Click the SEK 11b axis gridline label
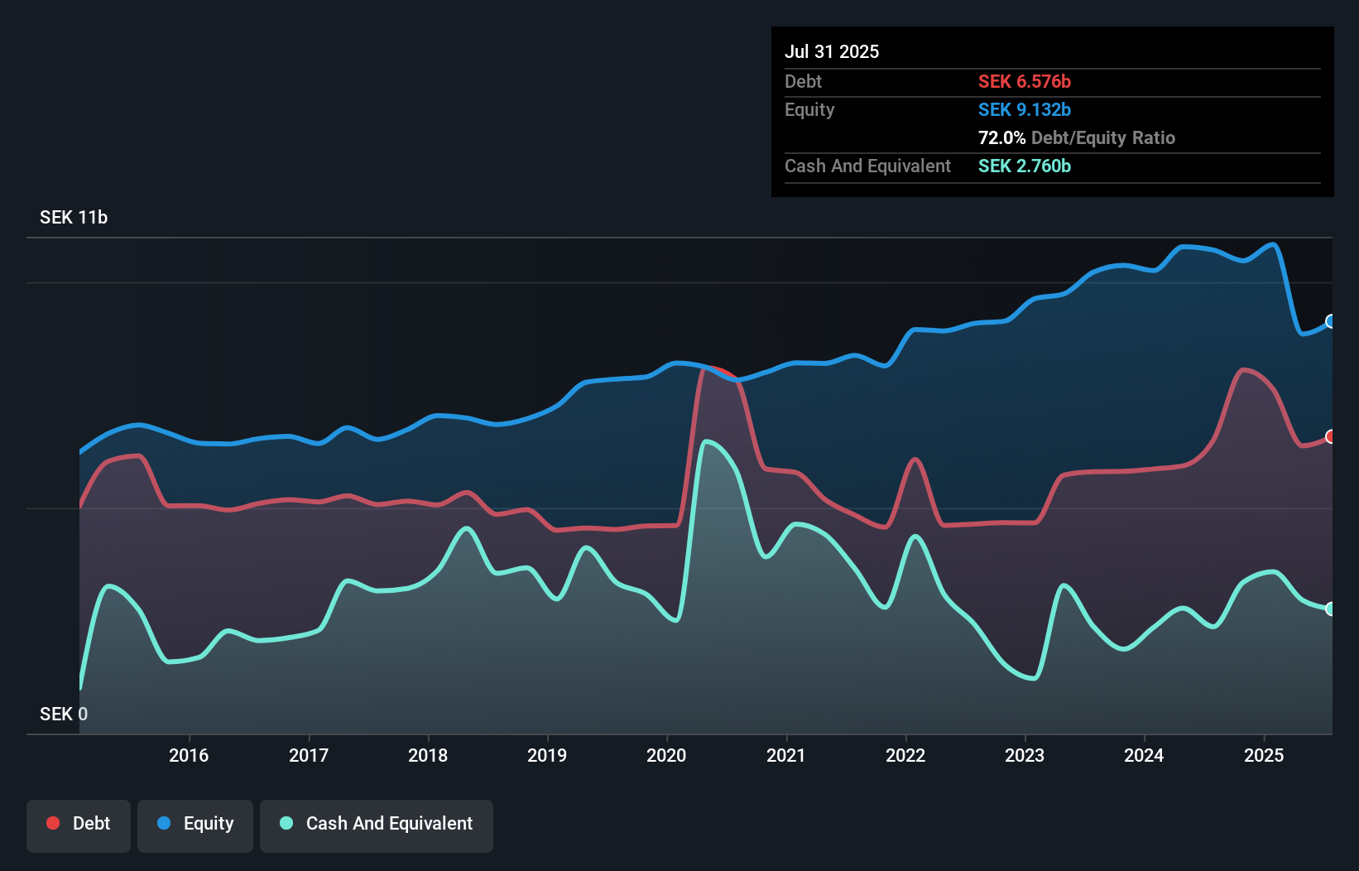Image resolution: width=1359 pixels, height=871 pixels. pyautogui.click(x=73, y=218)
